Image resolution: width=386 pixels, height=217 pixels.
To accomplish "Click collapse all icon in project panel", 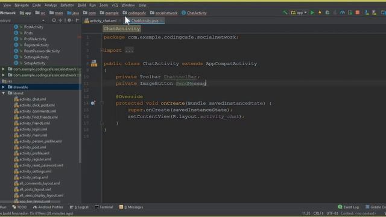I will coord(60,20).
